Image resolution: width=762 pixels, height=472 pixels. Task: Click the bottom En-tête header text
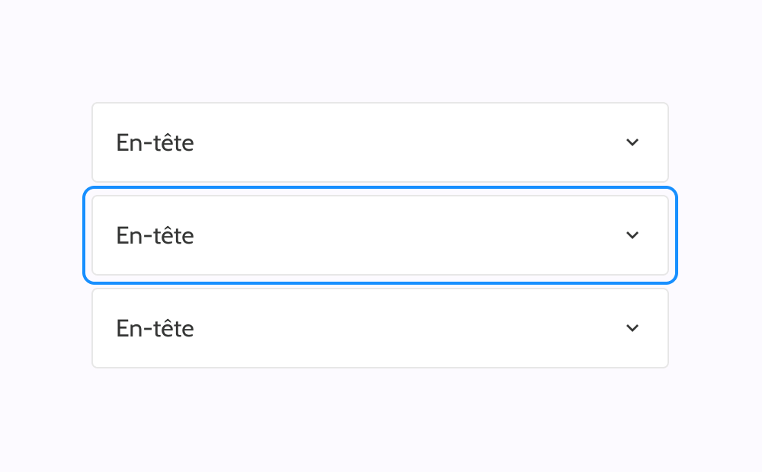(x=155, y=329)
